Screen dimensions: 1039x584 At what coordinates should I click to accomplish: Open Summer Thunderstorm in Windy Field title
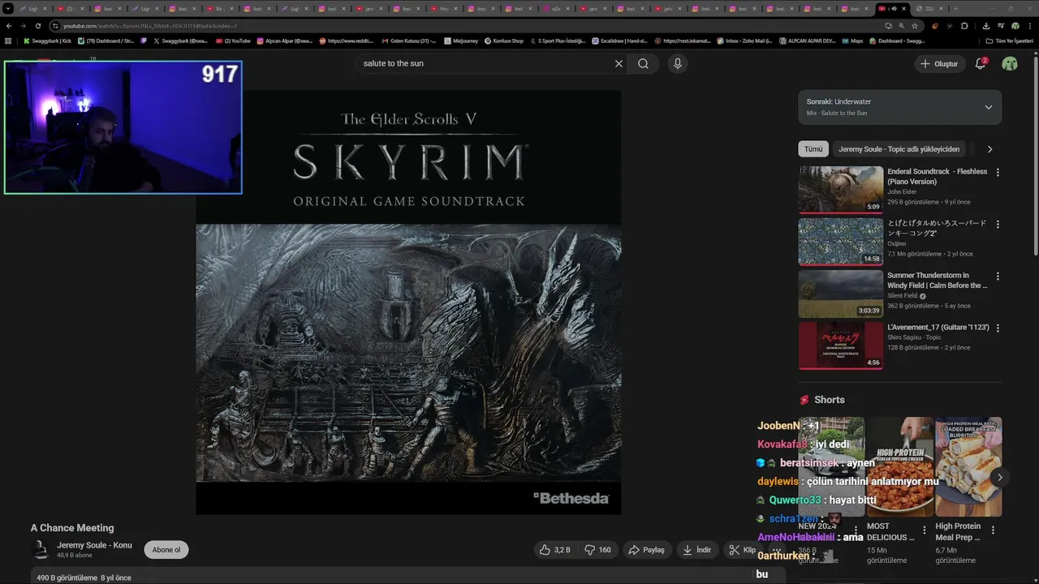[x=938, y=281]
